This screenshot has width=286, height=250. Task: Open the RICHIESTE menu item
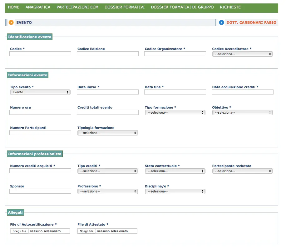[230, 7]
